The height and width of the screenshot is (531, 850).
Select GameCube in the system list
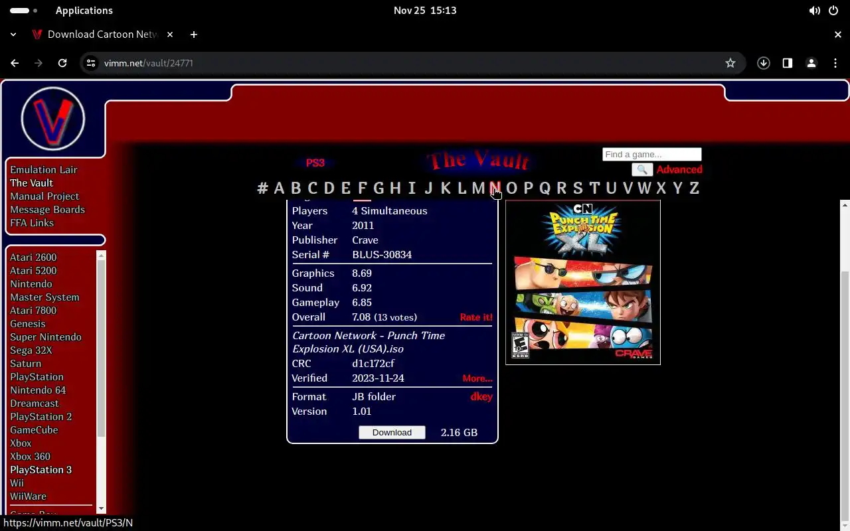34,430
